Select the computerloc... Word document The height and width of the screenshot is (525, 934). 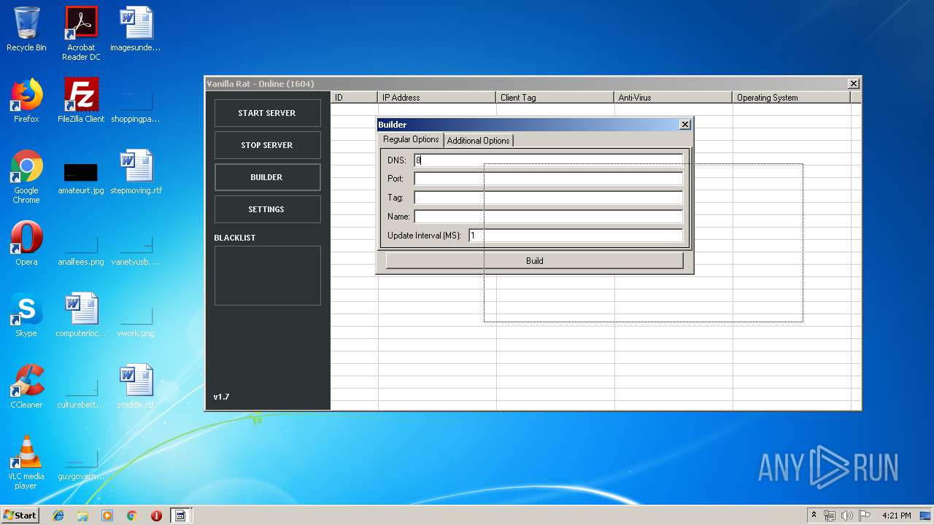[x=81, y=315]
